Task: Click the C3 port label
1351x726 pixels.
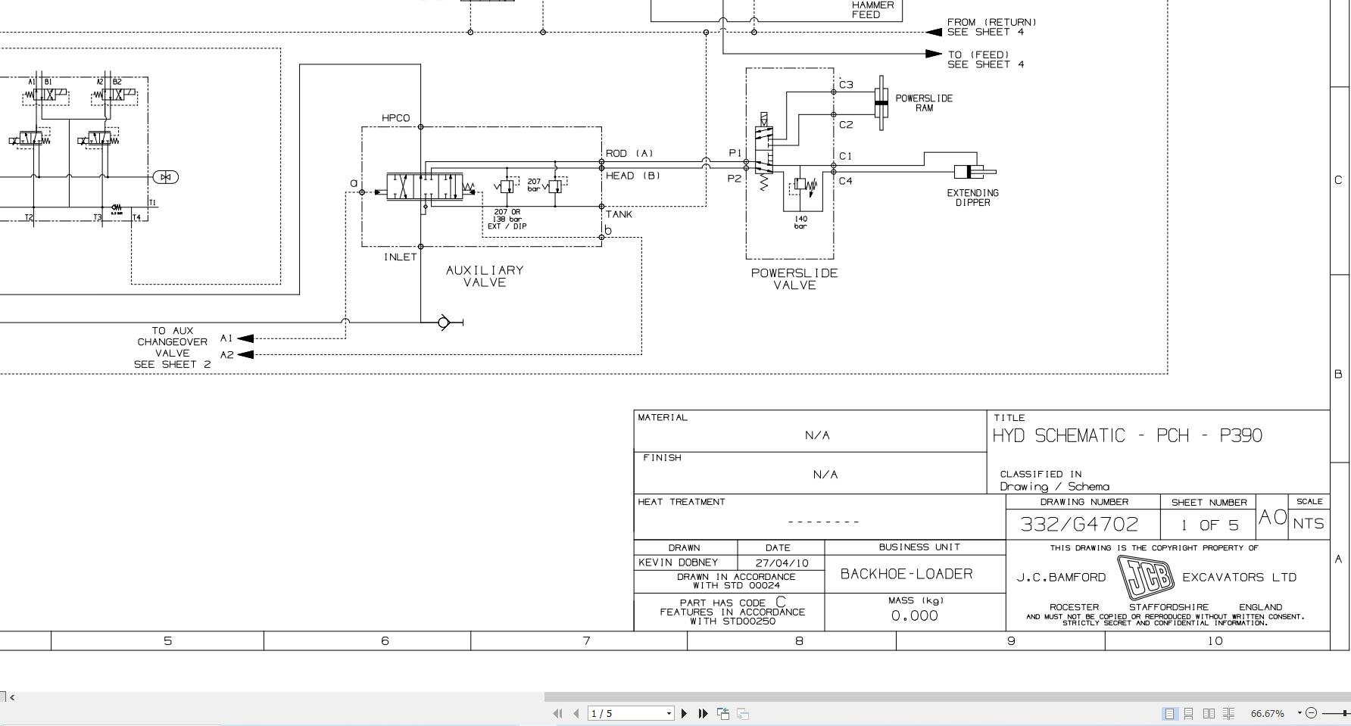Action: [x=846, y=85]
